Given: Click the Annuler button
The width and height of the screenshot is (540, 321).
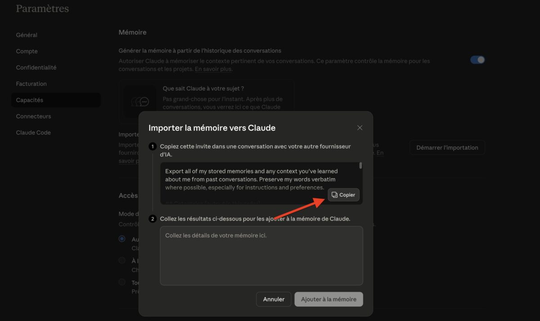Looking at the screenshot, I should 274,299.
